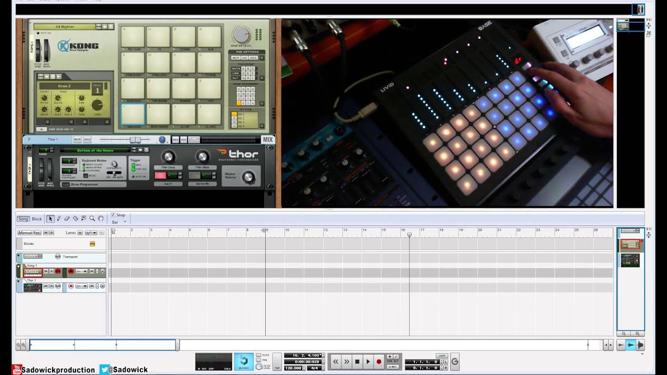Click the SEQ button on Thor mixer strip

click(176, 140)
